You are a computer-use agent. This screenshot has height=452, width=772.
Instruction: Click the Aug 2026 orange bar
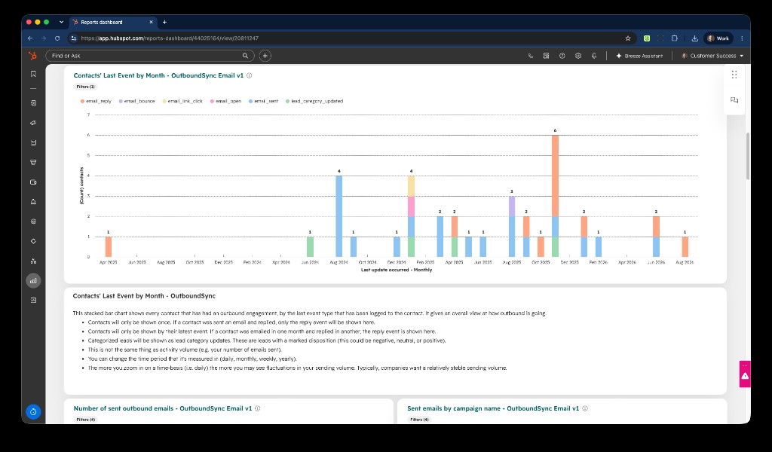click(x=685, y=246)
